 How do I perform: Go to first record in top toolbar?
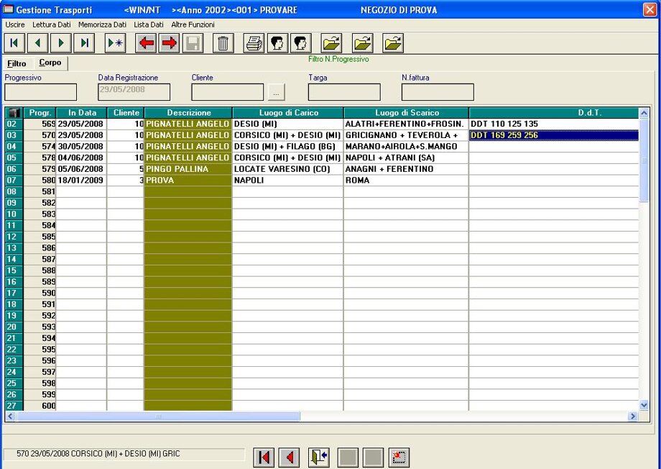[14, 43]
